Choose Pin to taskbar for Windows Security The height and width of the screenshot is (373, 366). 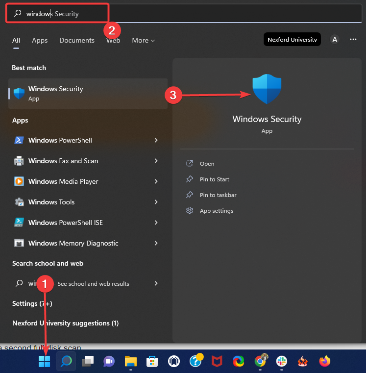click(218, 195)
